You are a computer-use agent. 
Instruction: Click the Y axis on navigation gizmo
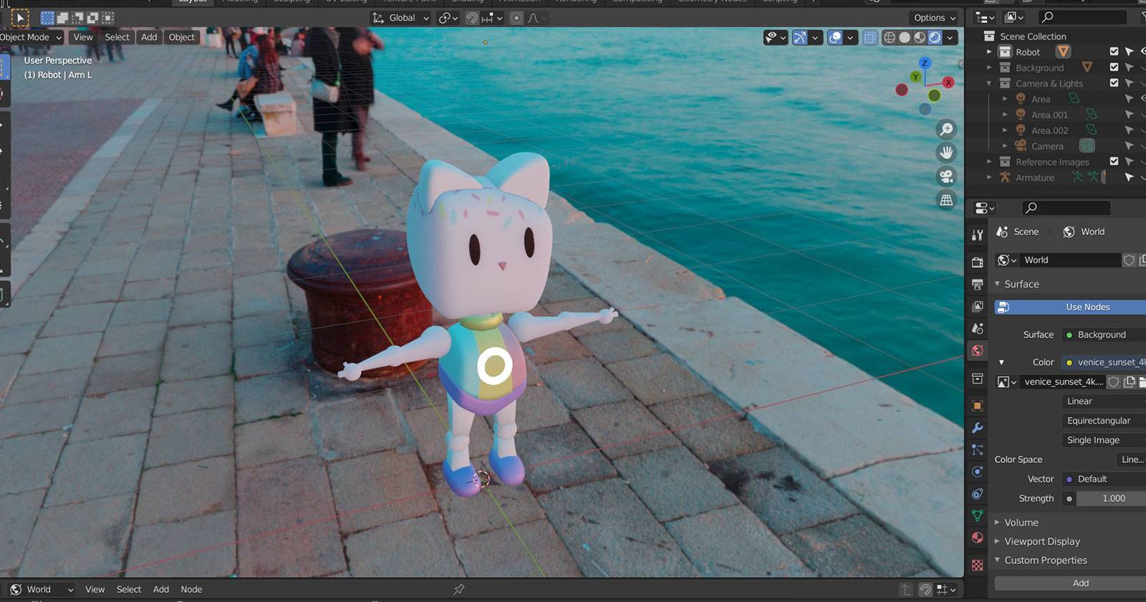(915, 77)
